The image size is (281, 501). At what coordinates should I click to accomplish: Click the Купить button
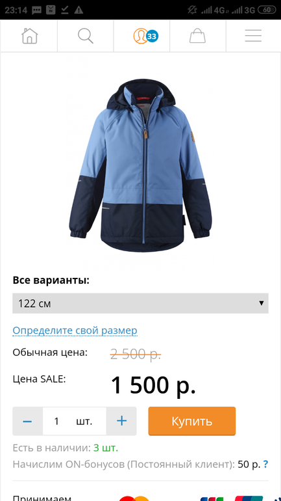tap(192, 421)
